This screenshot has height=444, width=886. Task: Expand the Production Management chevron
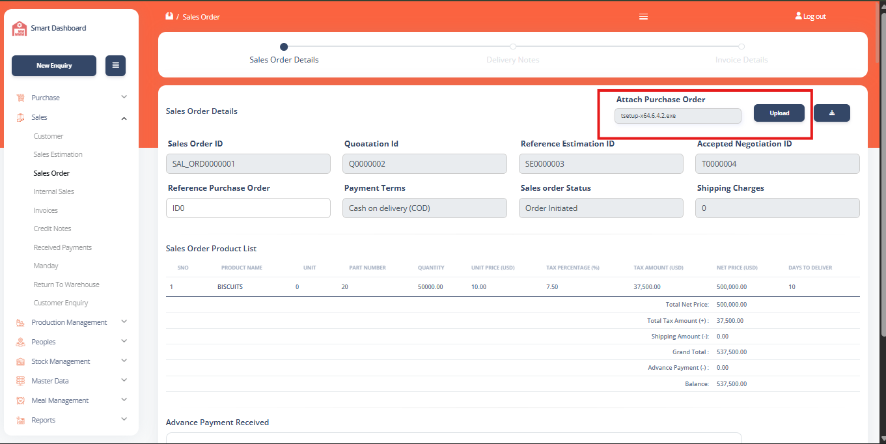(x=124, y=322)
